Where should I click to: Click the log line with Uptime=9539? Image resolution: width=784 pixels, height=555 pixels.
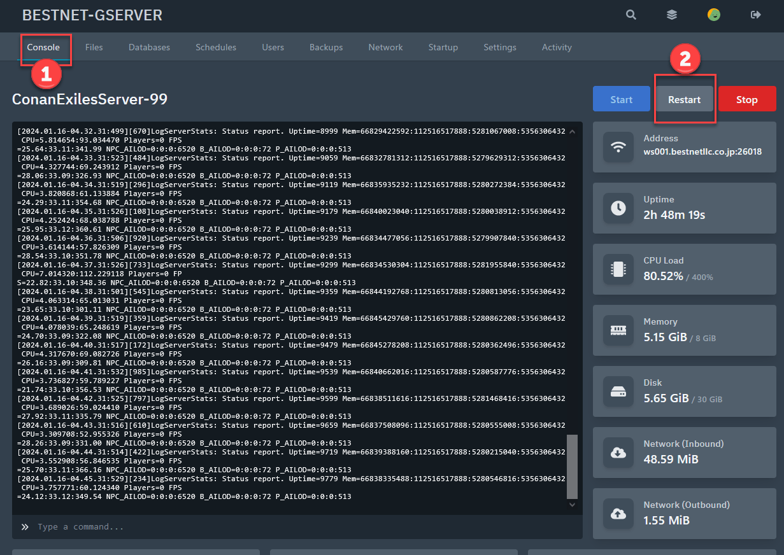[291, 372]
